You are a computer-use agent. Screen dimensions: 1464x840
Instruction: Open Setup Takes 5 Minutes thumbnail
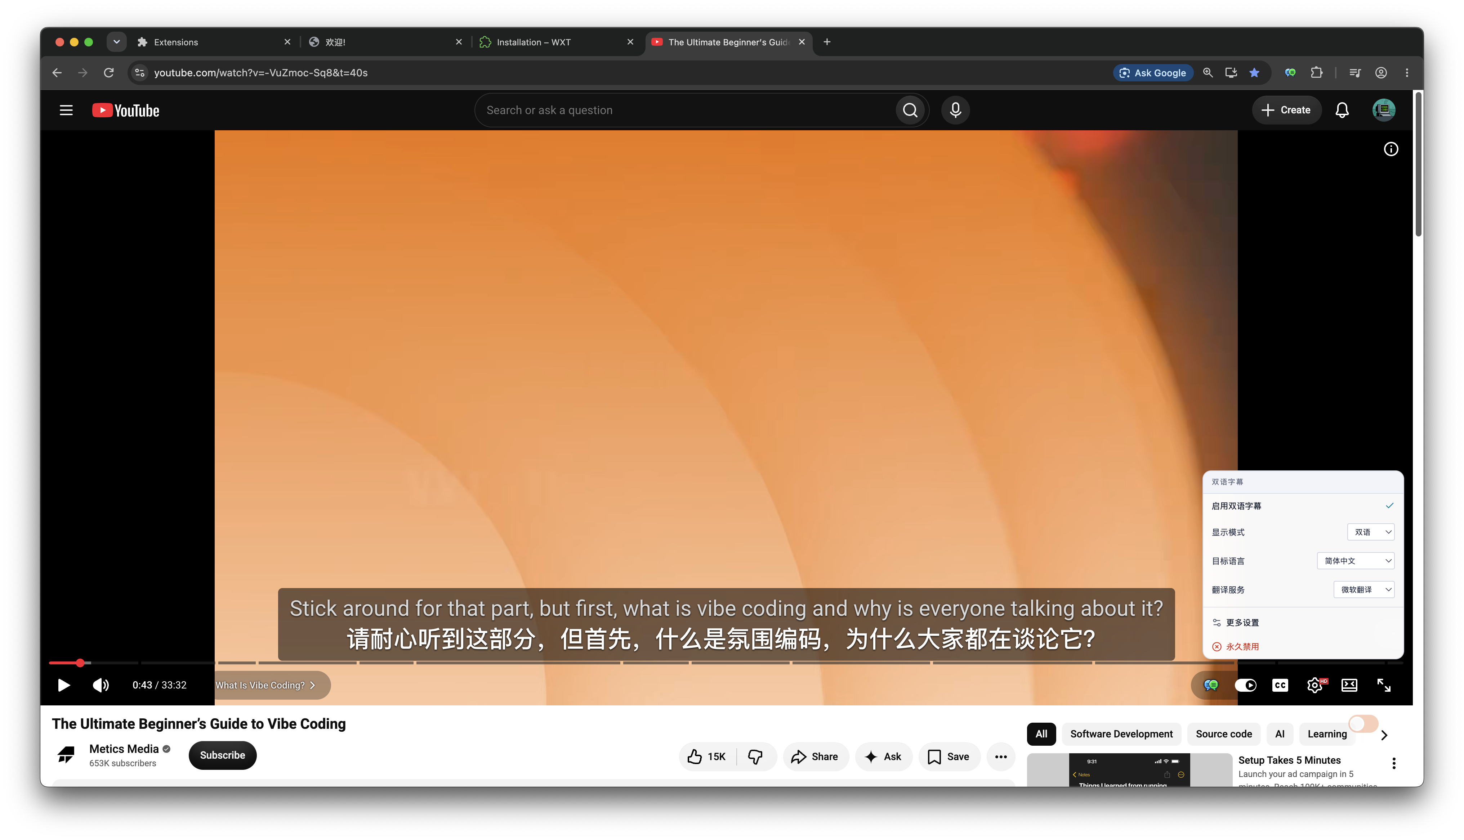(1129, 769)
